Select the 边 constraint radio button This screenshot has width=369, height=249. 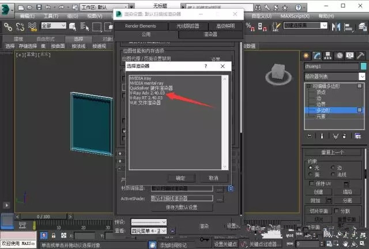click(x=333, y=168)
